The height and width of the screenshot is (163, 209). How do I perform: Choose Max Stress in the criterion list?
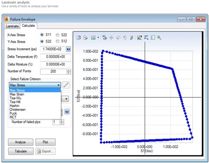[35, 90]
